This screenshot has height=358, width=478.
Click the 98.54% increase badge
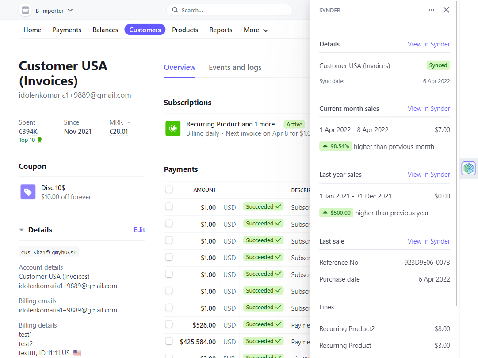336,146
